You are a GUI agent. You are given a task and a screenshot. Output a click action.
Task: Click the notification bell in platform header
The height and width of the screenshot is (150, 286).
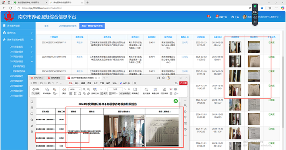click(209, 17)
